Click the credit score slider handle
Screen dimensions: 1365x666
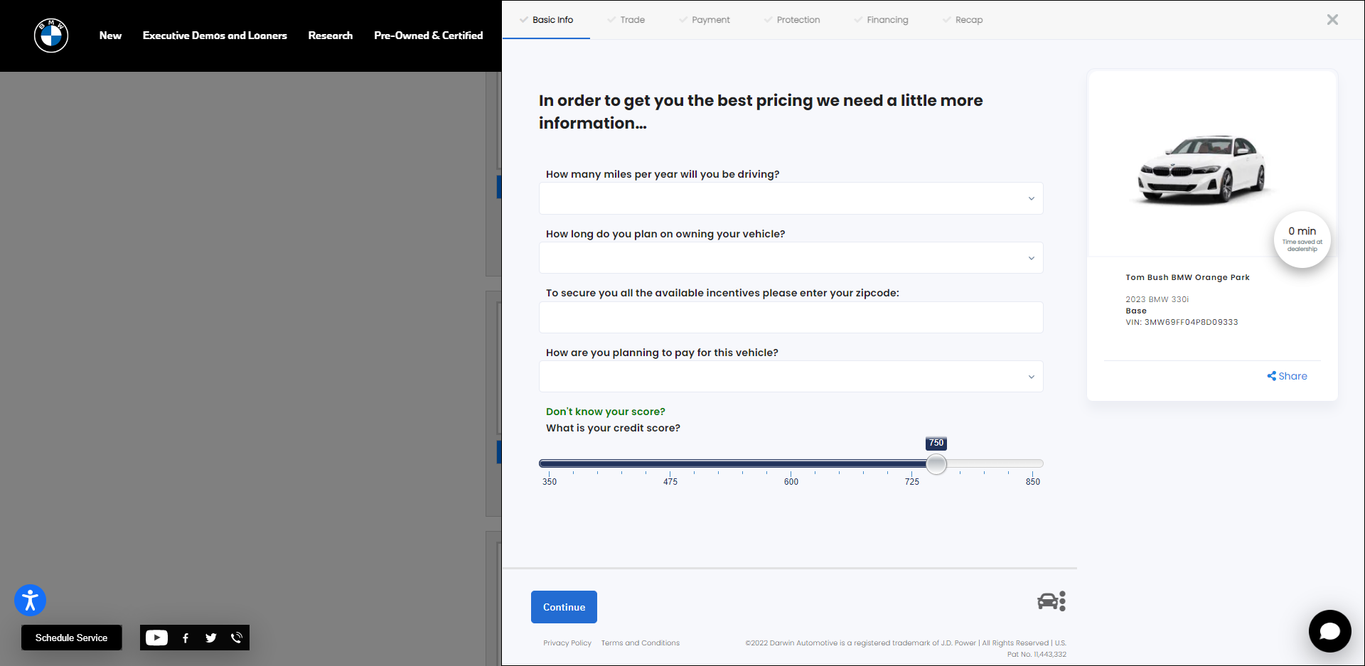(x=936, y=464)
